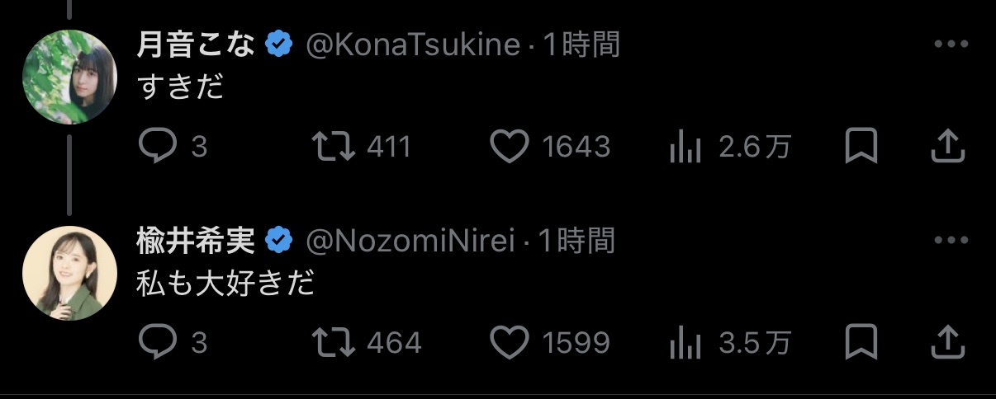Bookmark the すきだ tweet
The image size is (996, 399).
(x=861, y=148)
